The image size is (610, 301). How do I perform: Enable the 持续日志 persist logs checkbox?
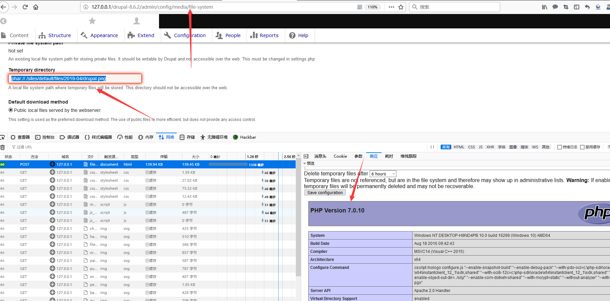coord(560,147)
